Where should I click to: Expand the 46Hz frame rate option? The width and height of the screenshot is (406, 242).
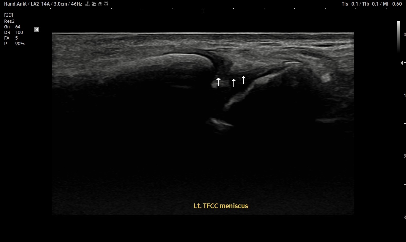77,4
